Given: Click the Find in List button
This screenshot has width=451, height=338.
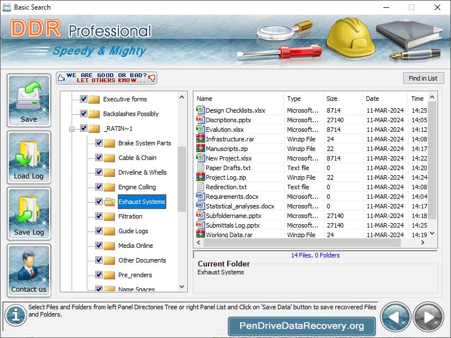Looking at the screenshot, I should coord(423,78).
